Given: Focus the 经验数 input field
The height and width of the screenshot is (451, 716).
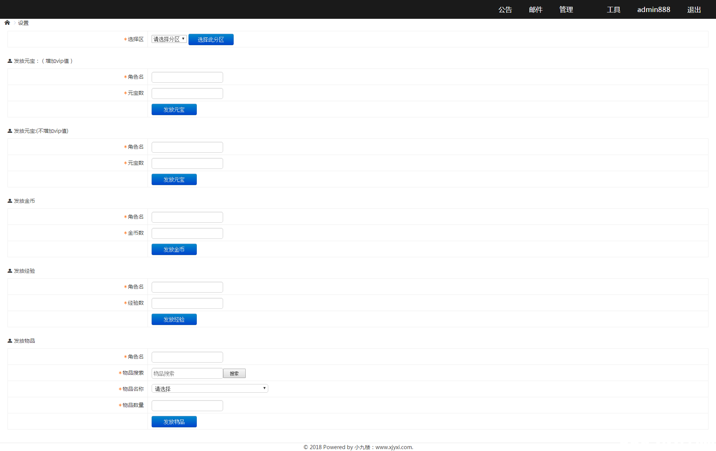Looking at the screenshot, I should pos(187,303).
